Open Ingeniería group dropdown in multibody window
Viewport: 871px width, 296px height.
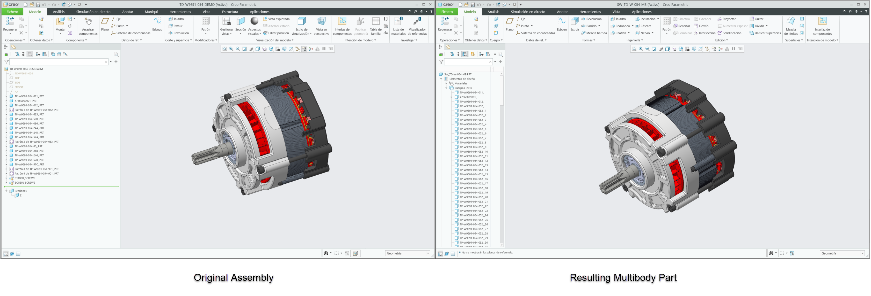(635, 40)
